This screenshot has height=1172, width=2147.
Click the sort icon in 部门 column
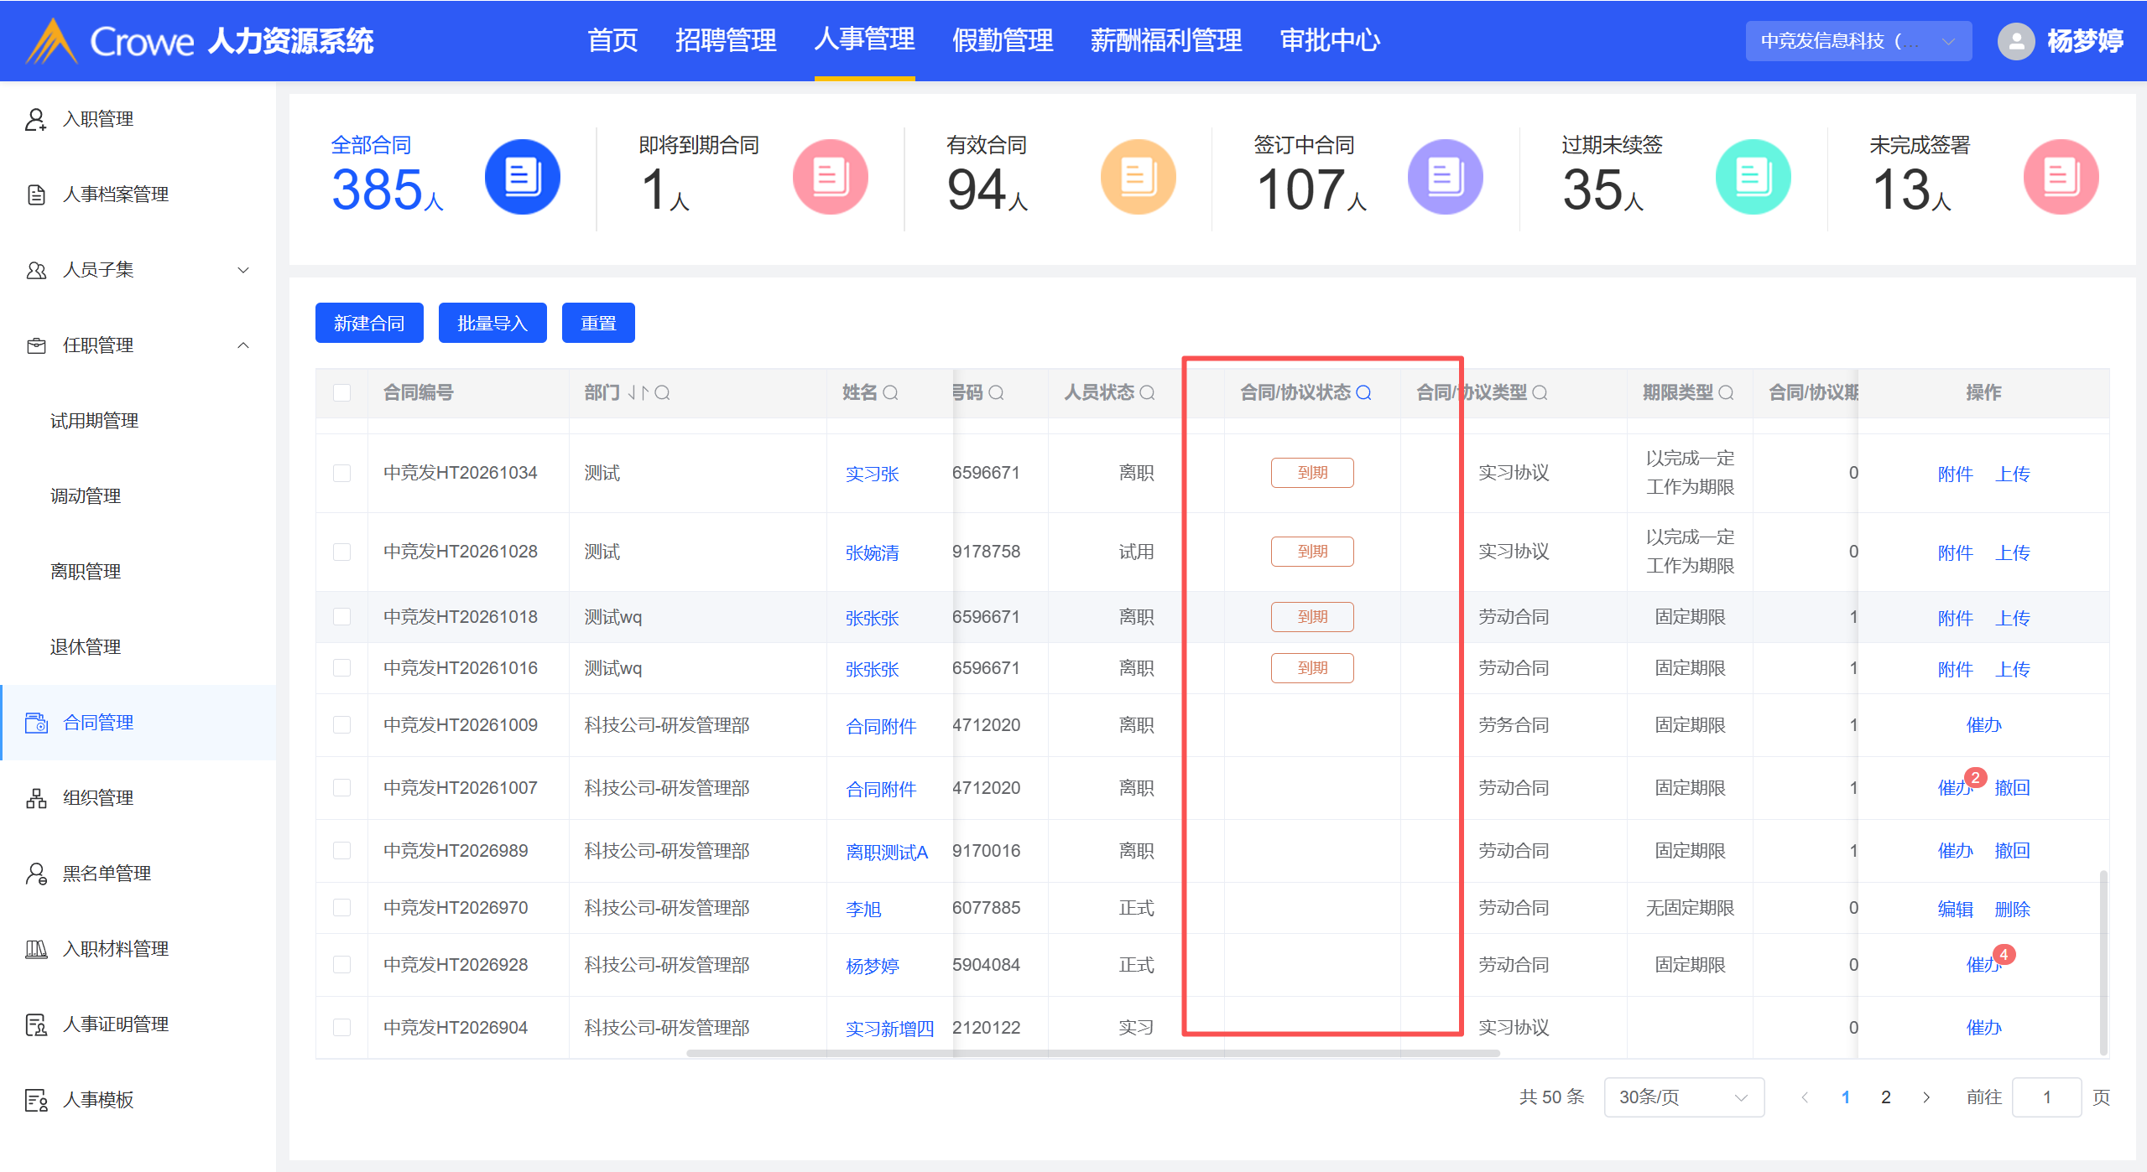(638, 392)
